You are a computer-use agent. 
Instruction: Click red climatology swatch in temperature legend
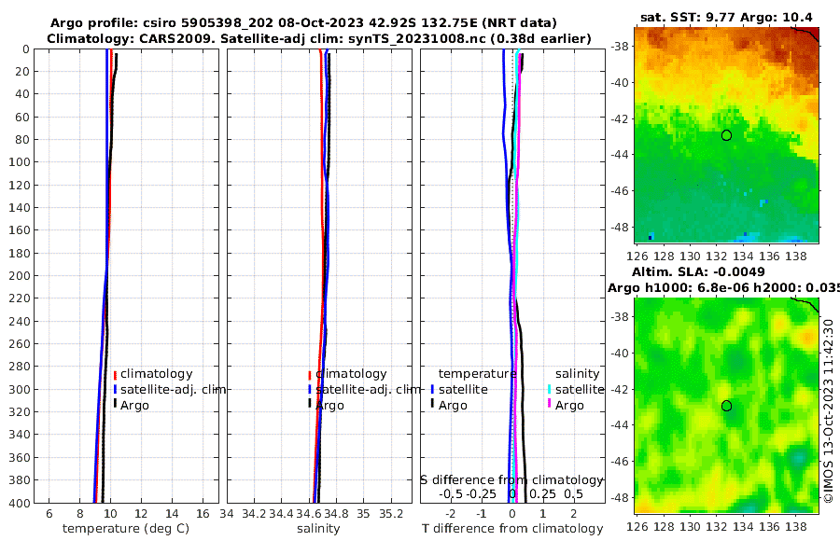pos(115,375)
